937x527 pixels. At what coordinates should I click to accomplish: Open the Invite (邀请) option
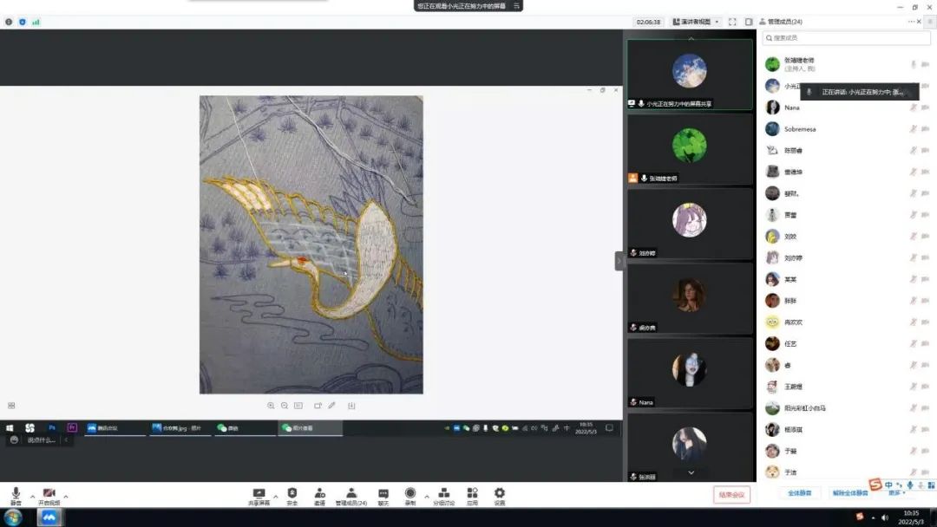[x=319, y=496]
